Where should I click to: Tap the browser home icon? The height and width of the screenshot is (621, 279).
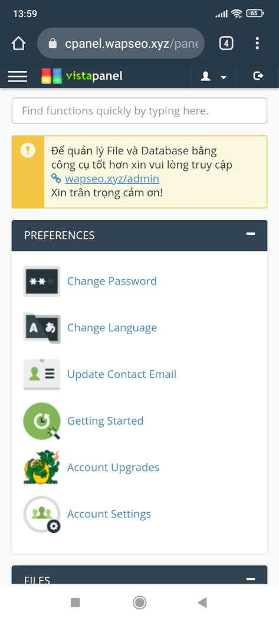tap(18, 43)
